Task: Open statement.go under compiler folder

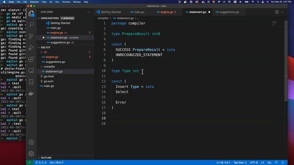Action: [65, 71]
